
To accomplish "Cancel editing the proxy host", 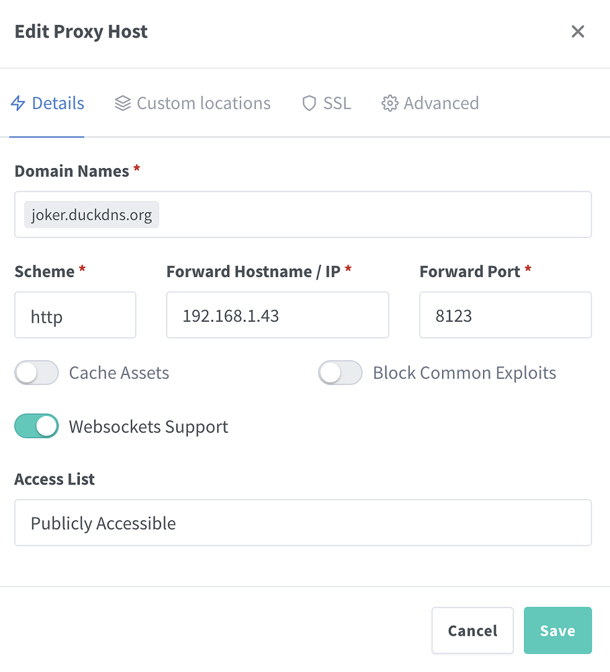I will pos(472,630).
